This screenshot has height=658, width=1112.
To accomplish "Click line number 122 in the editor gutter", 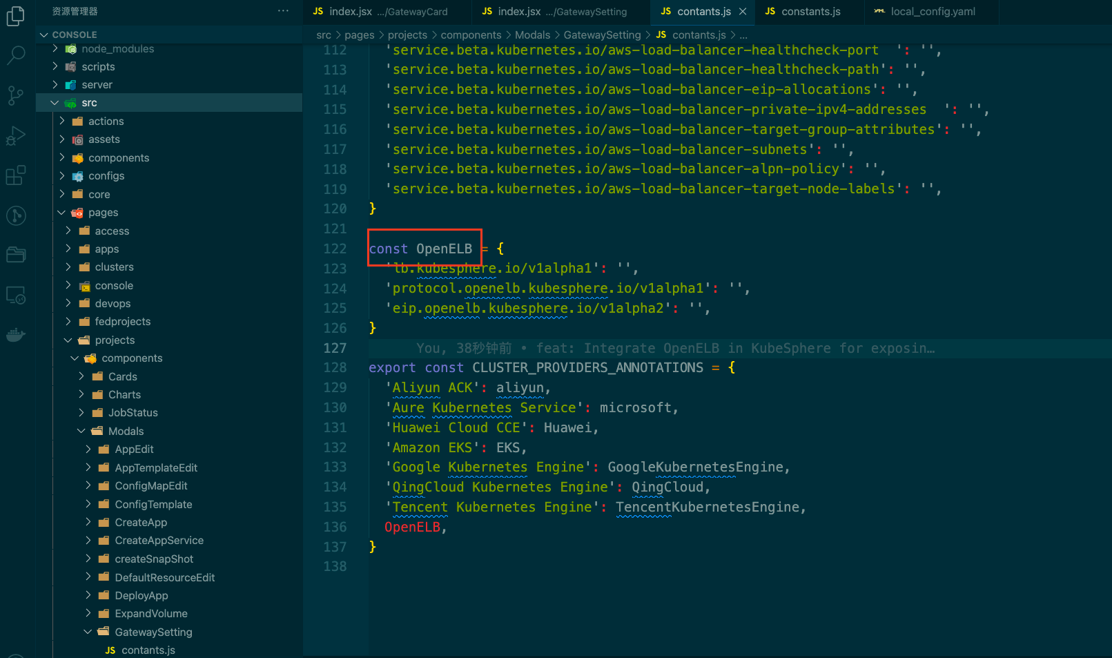I will [335, 249].
